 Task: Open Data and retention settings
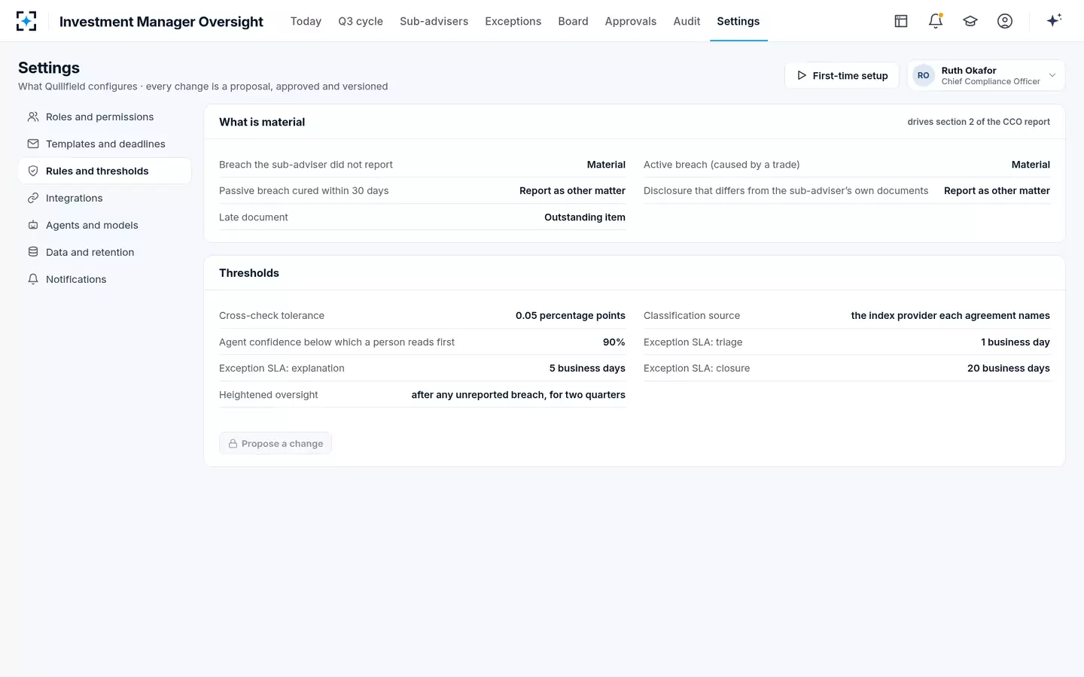point(105,252)
